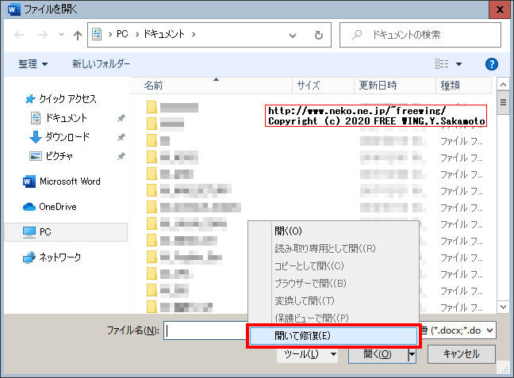Click the magnifier search icon
514x378 pixels.
click(357, 35)
